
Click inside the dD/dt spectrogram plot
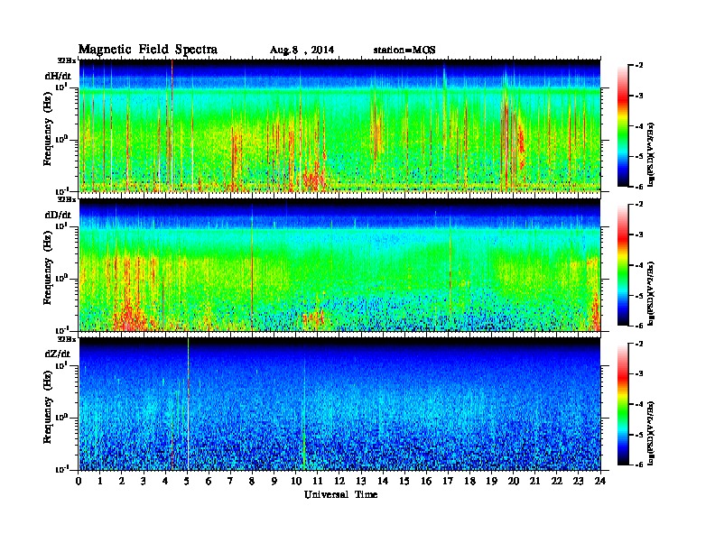(x=340, y=265)
